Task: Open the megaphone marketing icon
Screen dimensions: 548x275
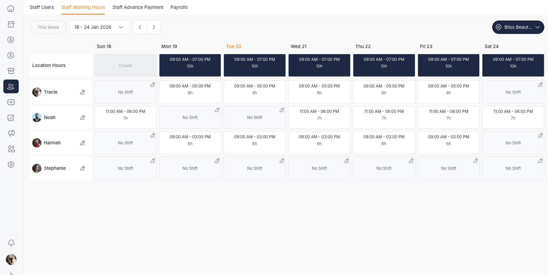Action: pos(11,133)
